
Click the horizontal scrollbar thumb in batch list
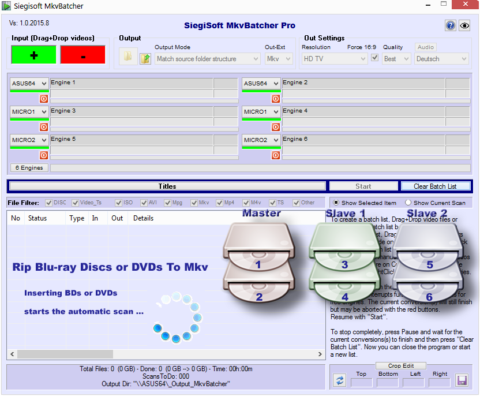(65, 354)
